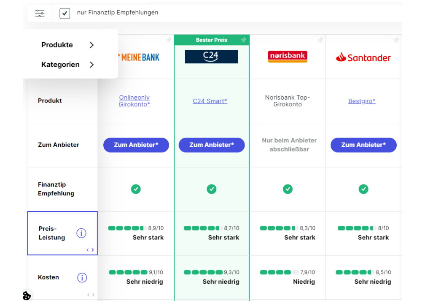Image resolution: width=425 pixels, height=301 pixels.
Task: Open the C24 Smart link
Action: click(210, 101)
